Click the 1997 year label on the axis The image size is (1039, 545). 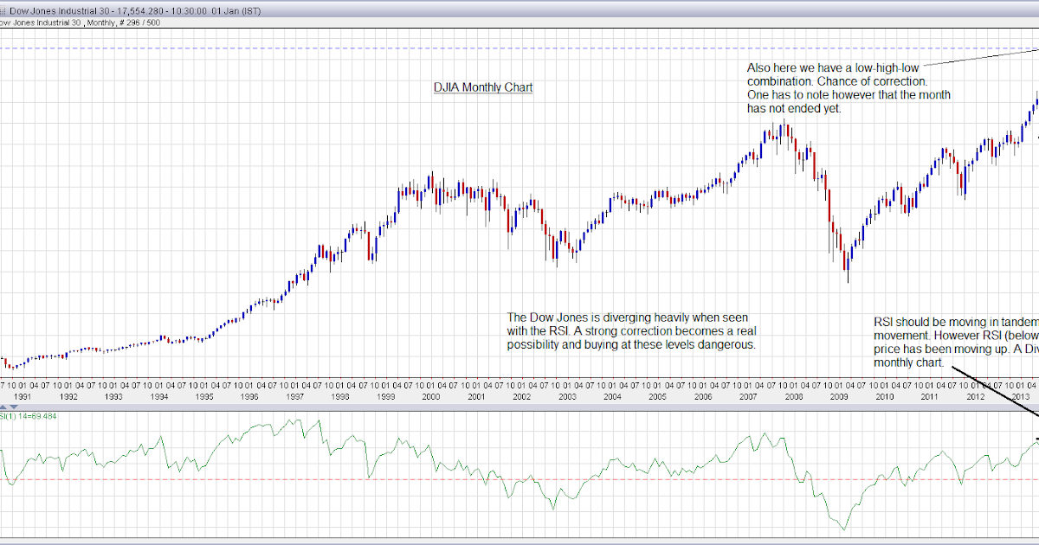coord(294,397)
